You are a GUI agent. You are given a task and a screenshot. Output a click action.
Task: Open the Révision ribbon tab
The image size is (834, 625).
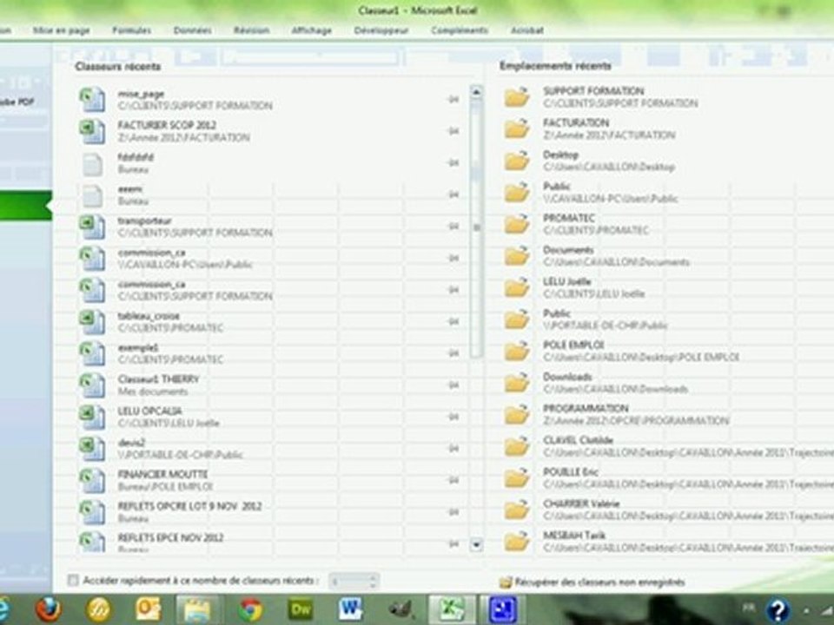251,30
